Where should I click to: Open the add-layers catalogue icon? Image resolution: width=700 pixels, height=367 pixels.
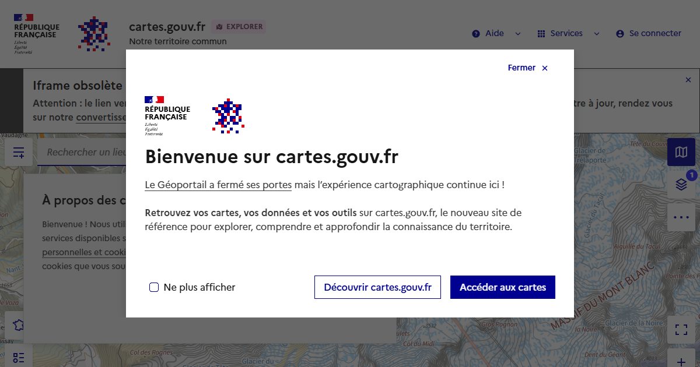(x=19, y=153)
